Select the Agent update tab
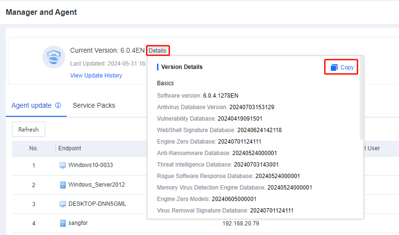 point(31,105)
